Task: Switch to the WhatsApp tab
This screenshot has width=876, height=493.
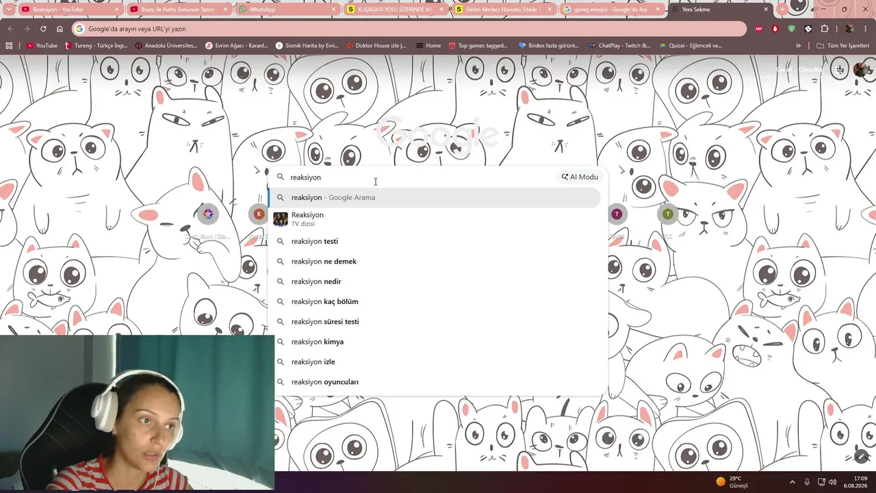Action: [x=287, y=10]
